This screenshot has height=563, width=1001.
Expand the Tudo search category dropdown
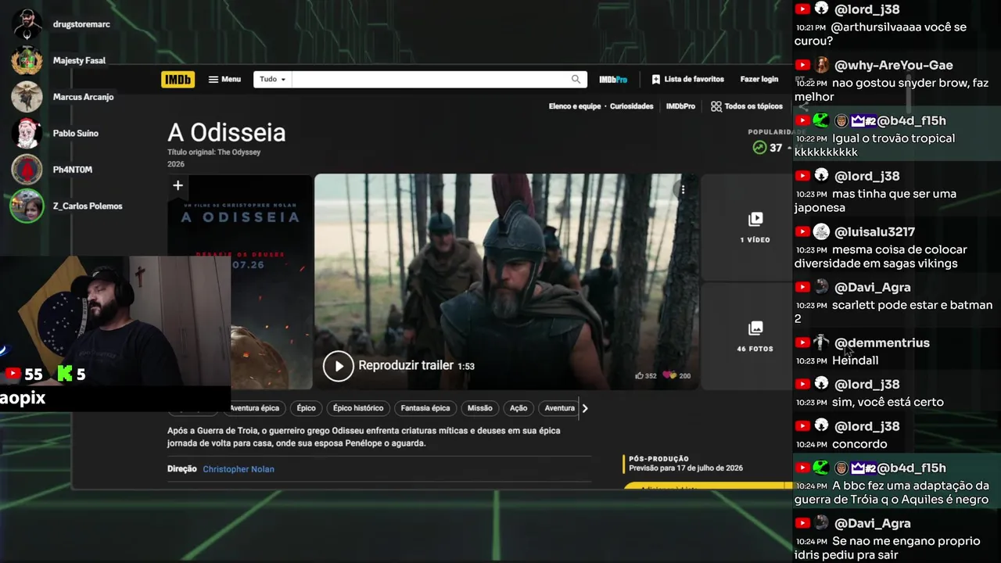pos(273,79)
